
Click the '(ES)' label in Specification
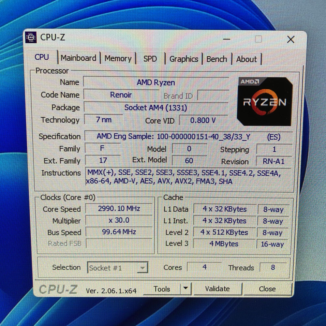click(274, 137)
